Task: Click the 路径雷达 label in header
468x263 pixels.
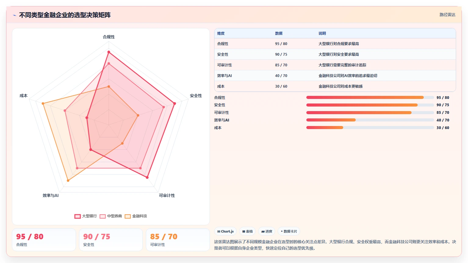Action: tap(447, 15)
